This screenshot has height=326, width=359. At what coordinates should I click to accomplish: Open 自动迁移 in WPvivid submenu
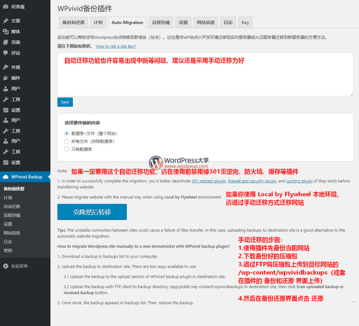(12, 206)
